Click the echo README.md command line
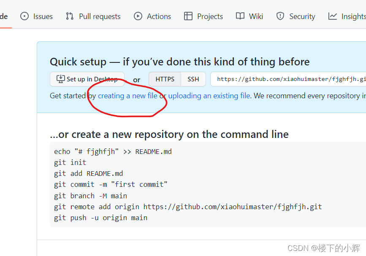The height and width of the screenshot is (256, 366). point(113,151)
